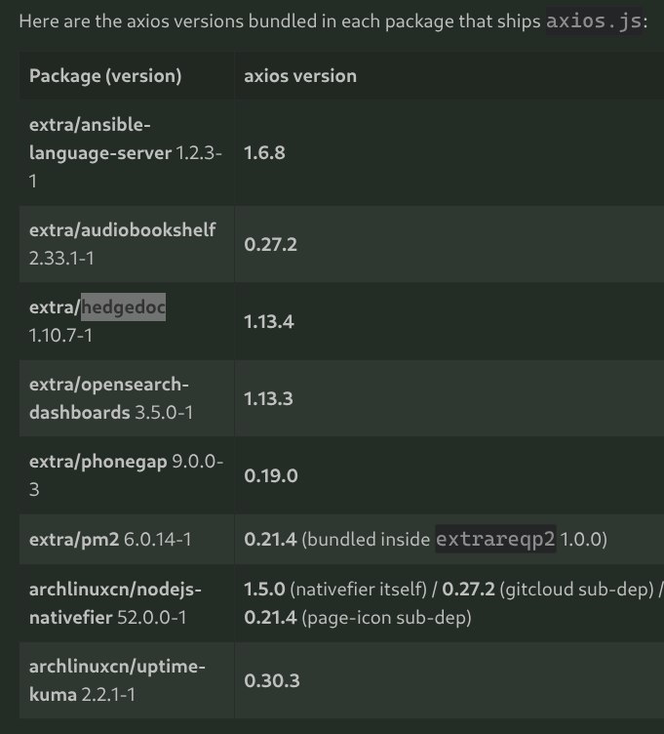Select the extra/ansible-language-server package cell
664x734 pixels.
(x=126, y=152)
